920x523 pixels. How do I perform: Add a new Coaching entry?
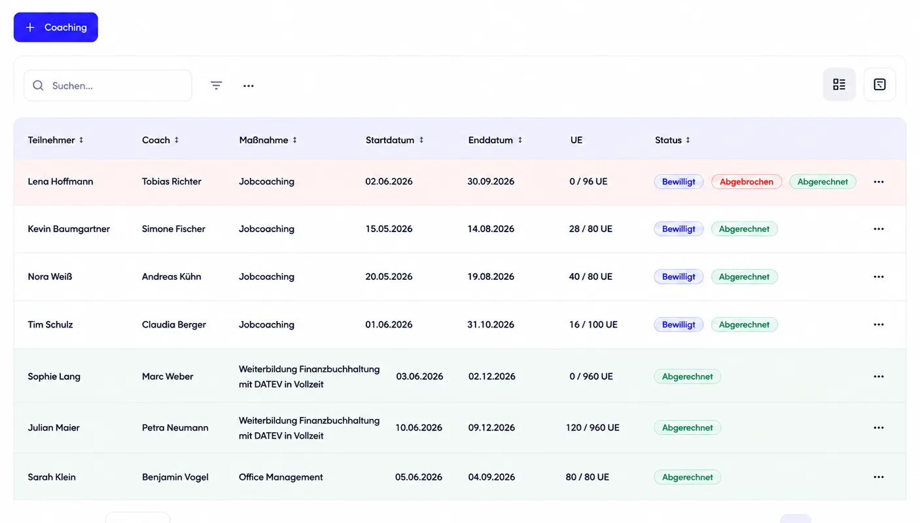56,27
